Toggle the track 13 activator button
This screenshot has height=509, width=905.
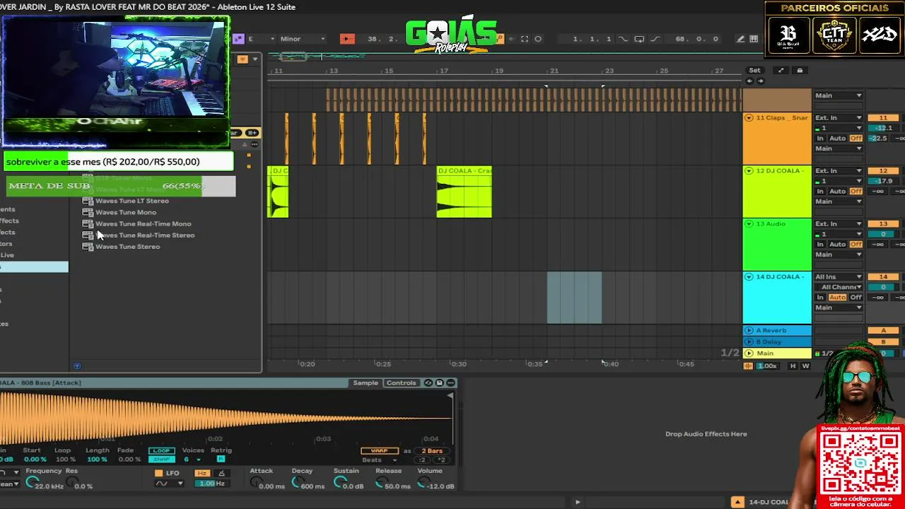coord(882,223)
